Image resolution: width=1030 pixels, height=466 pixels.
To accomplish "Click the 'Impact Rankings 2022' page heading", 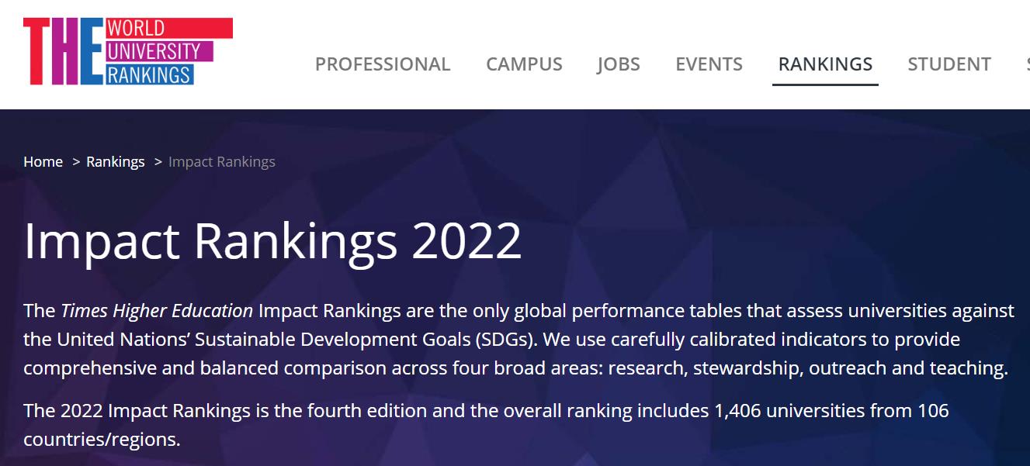I will point(272,240).
